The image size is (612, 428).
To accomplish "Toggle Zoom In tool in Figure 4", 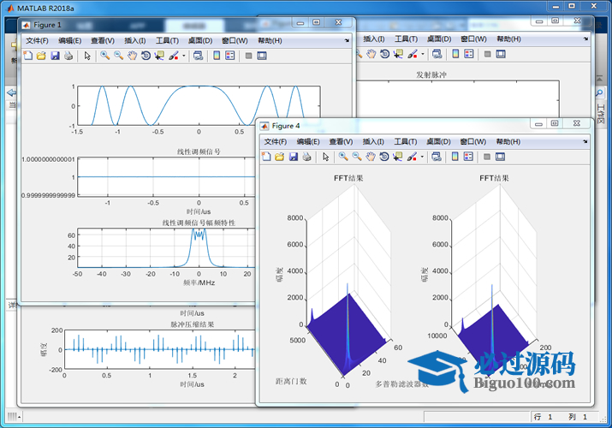I will [x=343, y=157].
